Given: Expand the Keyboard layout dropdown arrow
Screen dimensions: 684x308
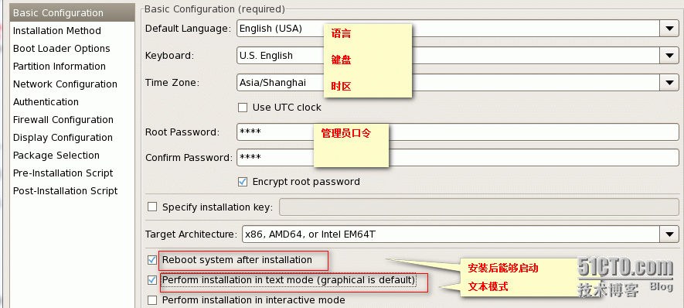Looking at the screenshot, I should click(669, 56).
